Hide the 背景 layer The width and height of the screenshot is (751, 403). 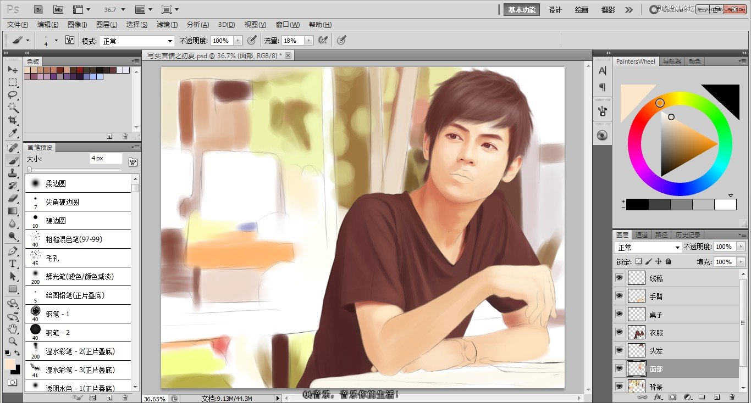point(620,387)
